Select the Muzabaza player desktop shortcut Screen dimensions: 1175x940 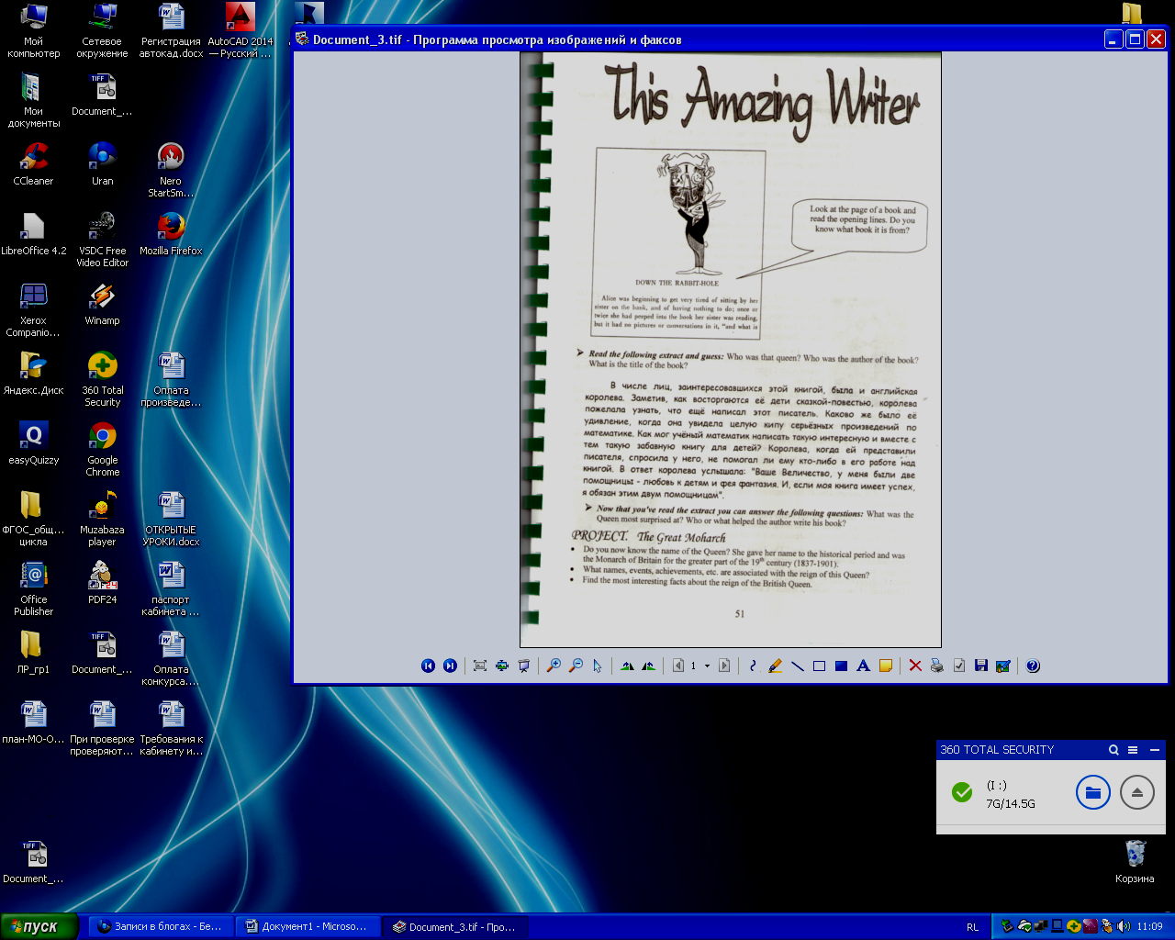coord(102,520)
